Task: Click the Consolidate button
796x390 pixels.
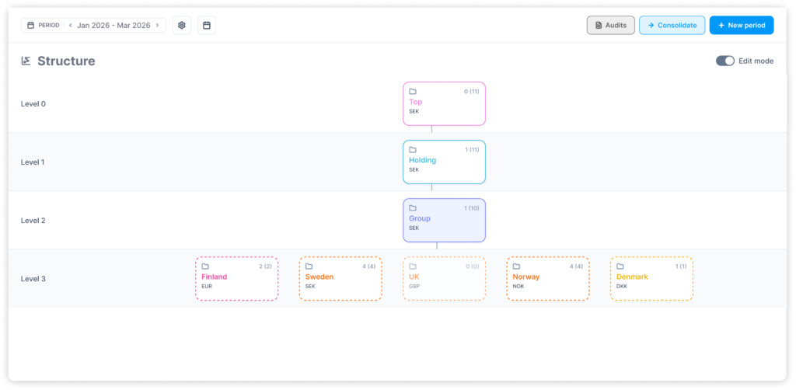Action: coord(672,26)
